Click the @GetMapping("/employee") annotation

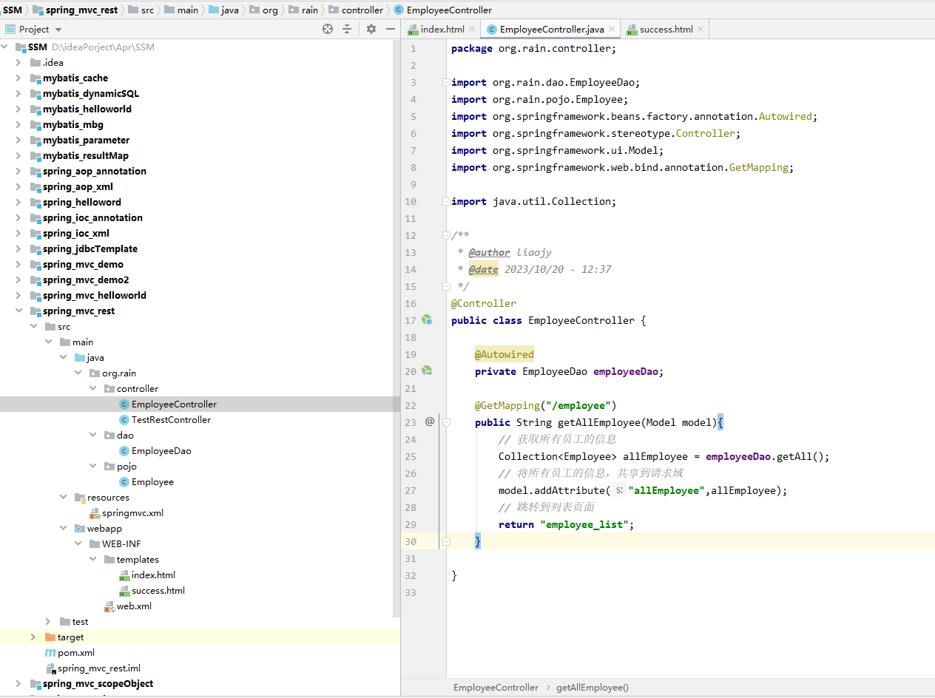pos(546,405)
